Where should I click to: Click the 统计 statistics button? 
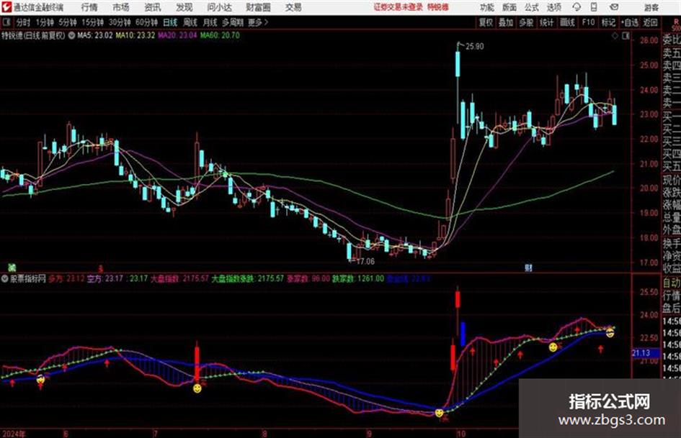(546, 22)
